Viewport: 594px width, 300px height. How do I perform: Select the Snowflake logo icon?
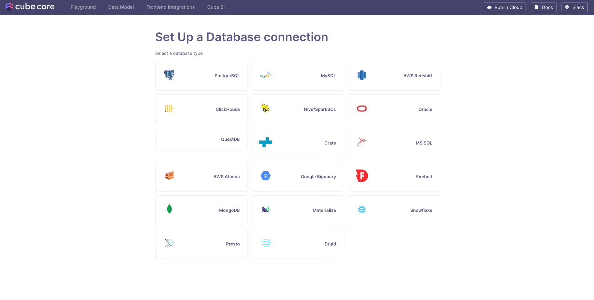362,209
